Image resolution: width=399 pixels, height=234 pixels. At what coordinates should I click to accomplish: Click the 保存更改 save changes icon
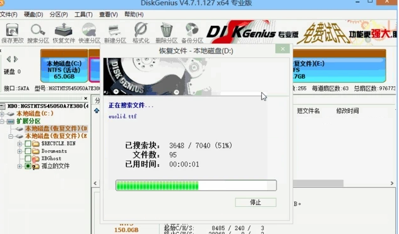point(12,33)
